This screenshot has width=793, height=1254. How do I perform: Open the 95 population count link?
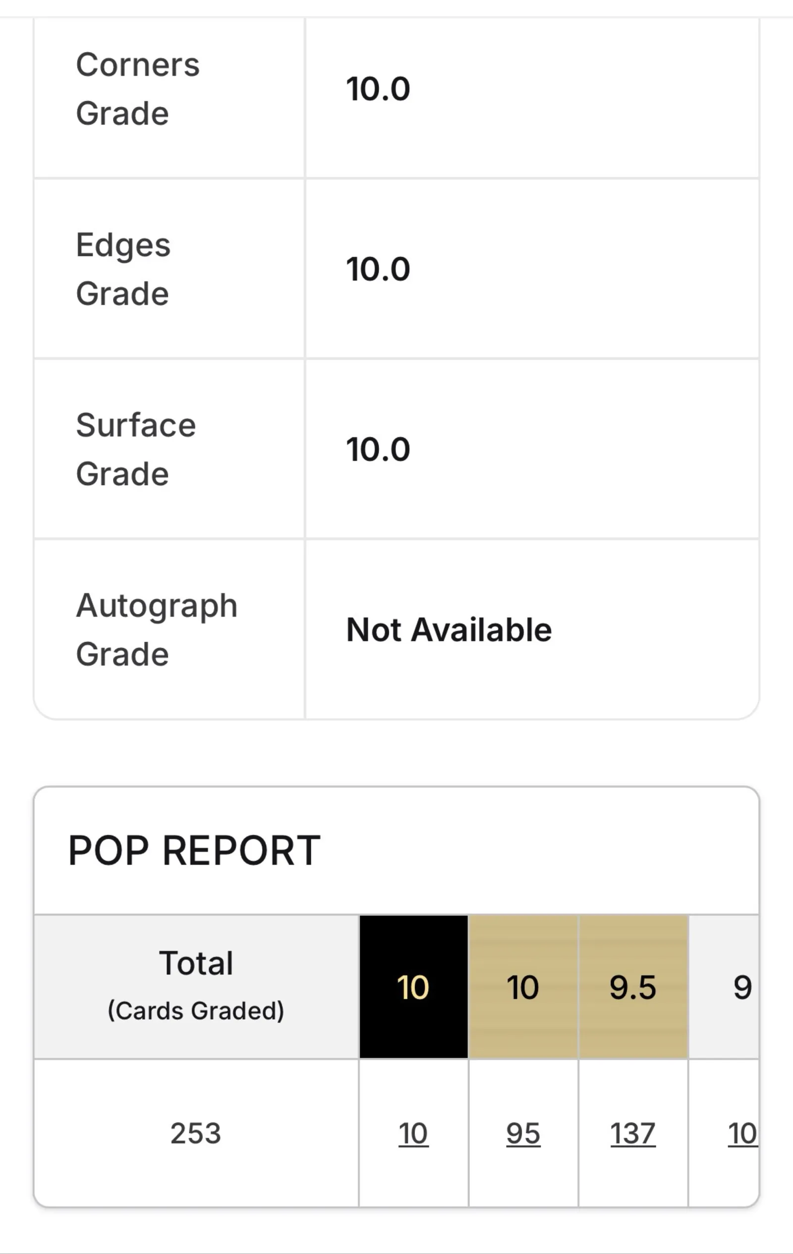tap(523, 1133)
